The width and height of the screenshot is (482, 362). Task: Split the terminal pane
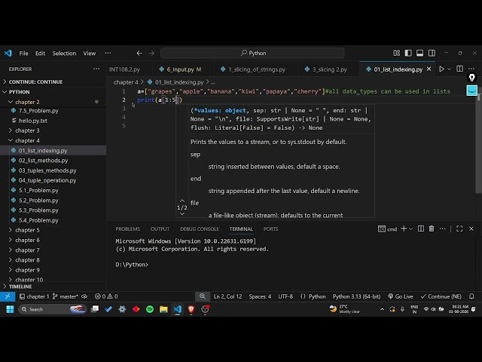421,229
